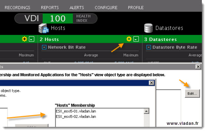Click the yellow gear icon left of 2 Hosts
This screenshot has height=132, width=207.
point(24,39)
